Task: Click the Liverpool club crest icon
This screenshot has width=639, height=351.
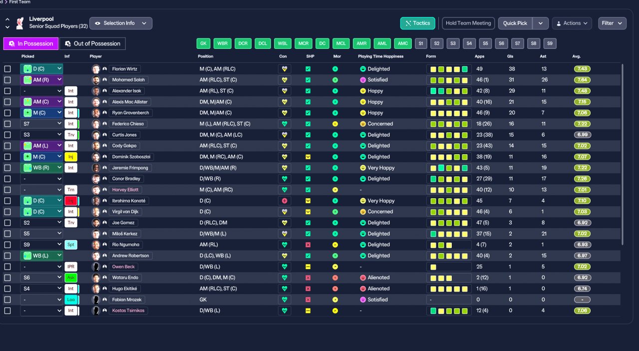Action: click(20, 23)
